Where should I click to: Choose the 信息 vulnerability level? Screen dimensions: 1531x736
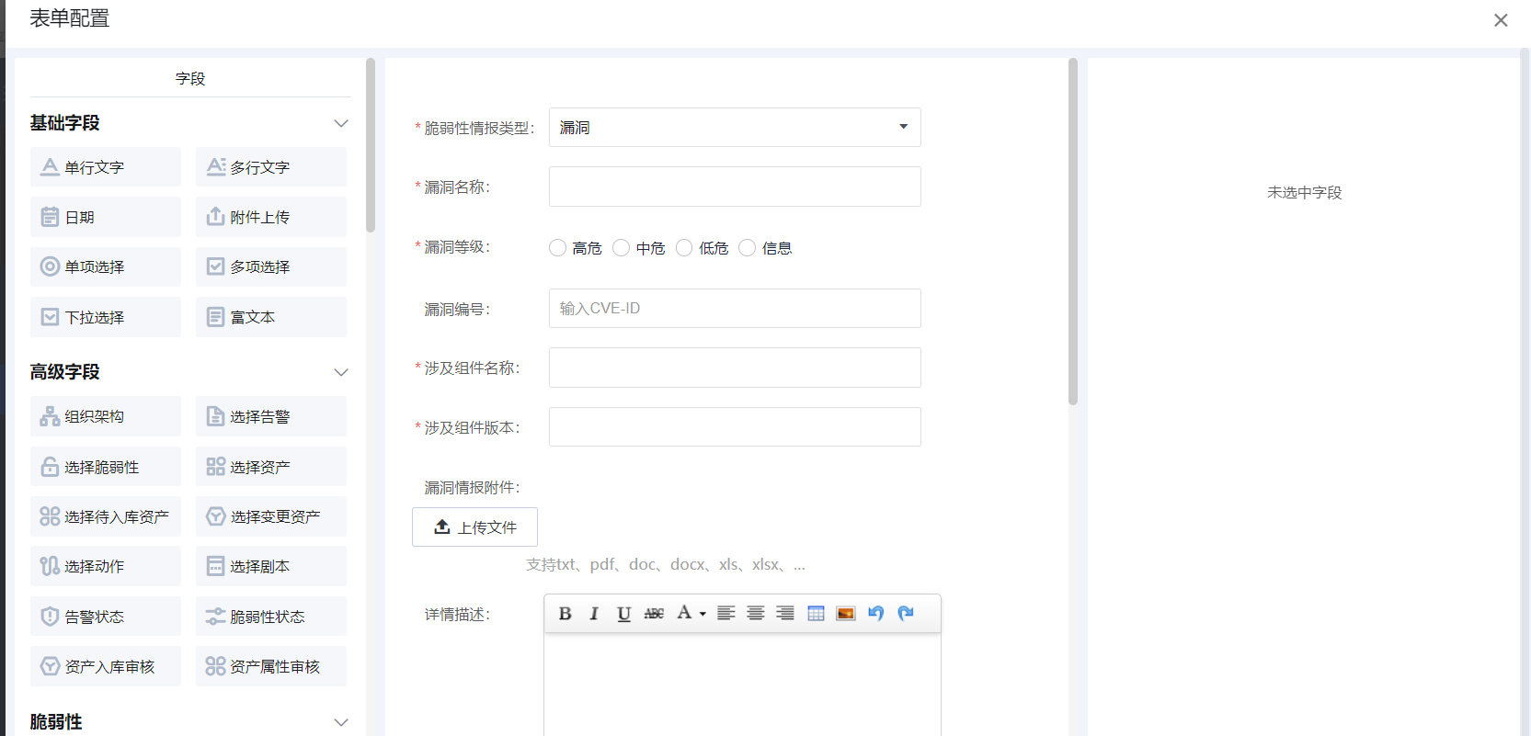(x=748, y=248)
